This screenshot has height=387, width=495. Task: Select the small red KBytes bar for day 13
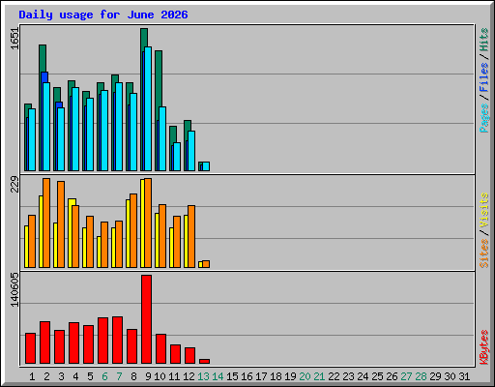[x=204, y=362]
